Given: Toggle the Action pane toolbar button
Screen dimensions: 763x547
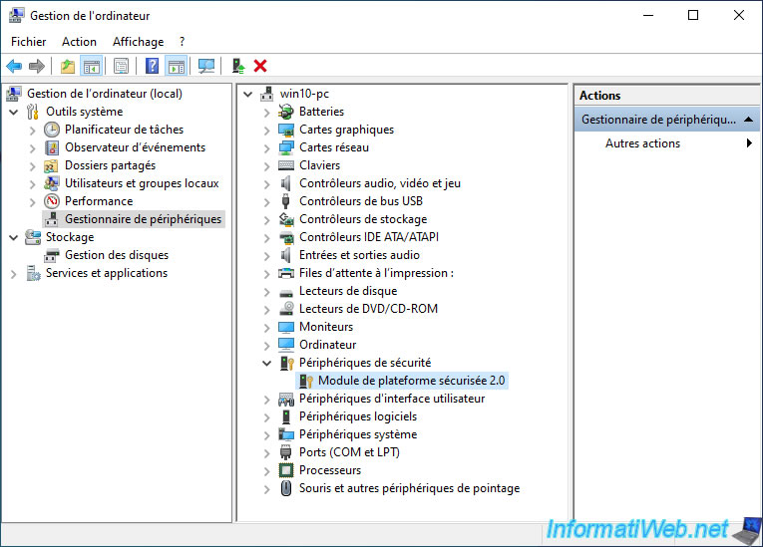Looking at the screenshot, I should [x=177, y=66].
